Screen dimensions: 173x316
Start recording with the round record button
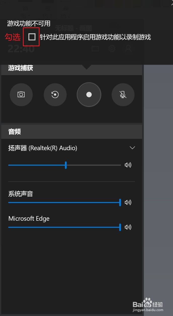pyautogui.click(x=89, y=95)
